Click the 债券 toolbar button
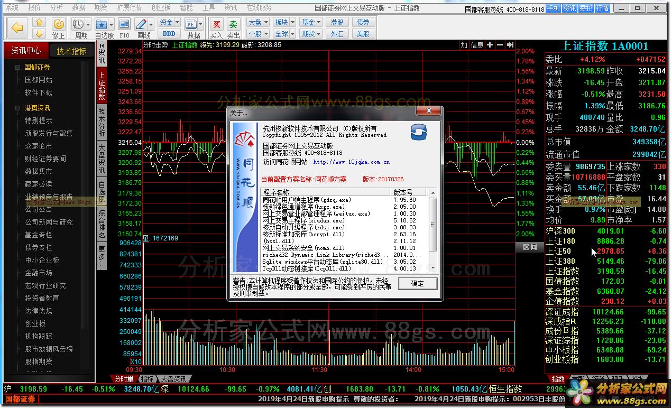 coord(363,22)
